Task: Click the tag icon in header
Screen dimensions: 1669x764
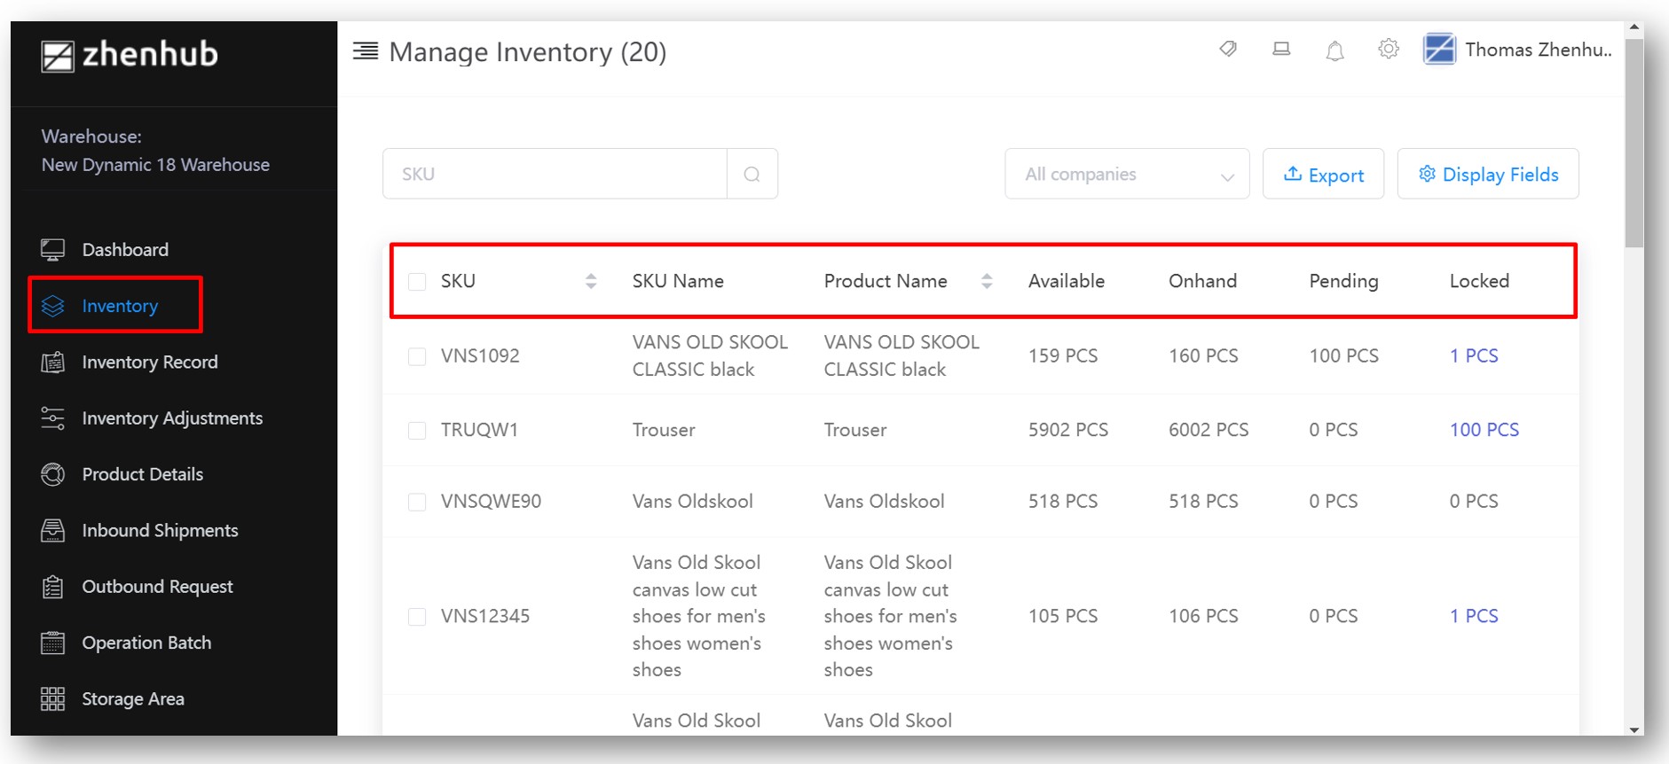Action: click(x=1228, y=50)
